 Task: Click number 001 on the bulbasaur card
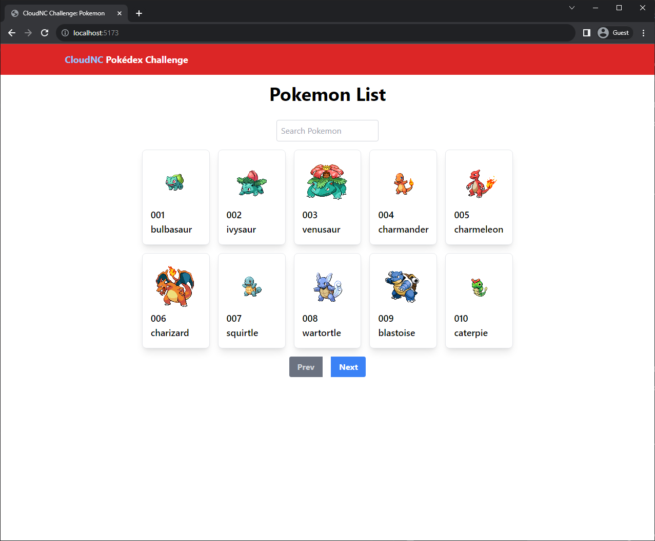(157, 215)
